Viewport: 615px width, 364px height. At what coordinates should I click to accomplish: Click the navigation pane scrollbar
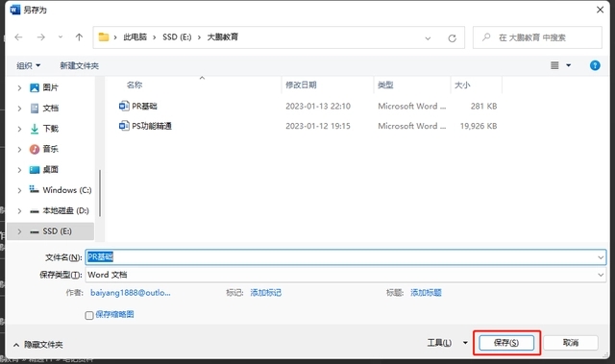(x=100, y=193)
